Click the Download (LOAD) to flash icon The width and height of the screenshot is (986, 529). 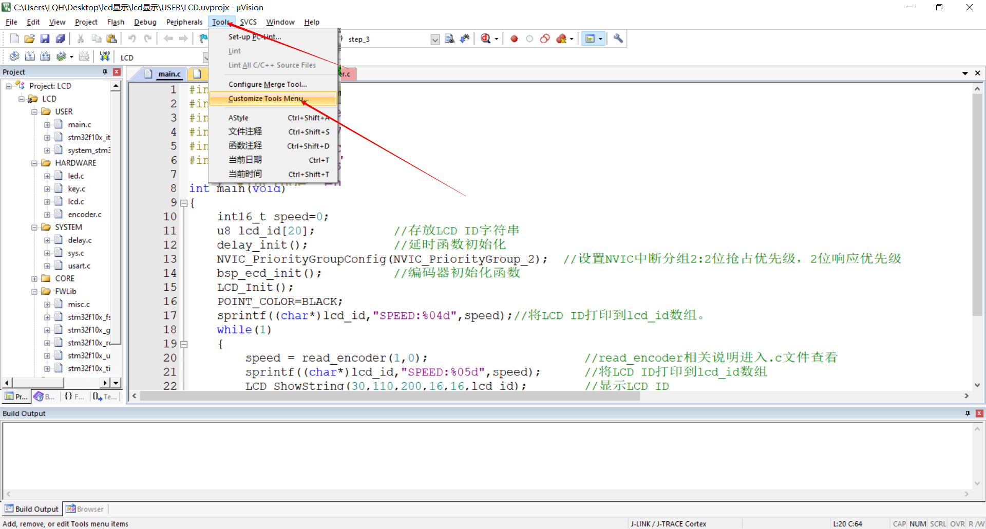tap(105, 56)
